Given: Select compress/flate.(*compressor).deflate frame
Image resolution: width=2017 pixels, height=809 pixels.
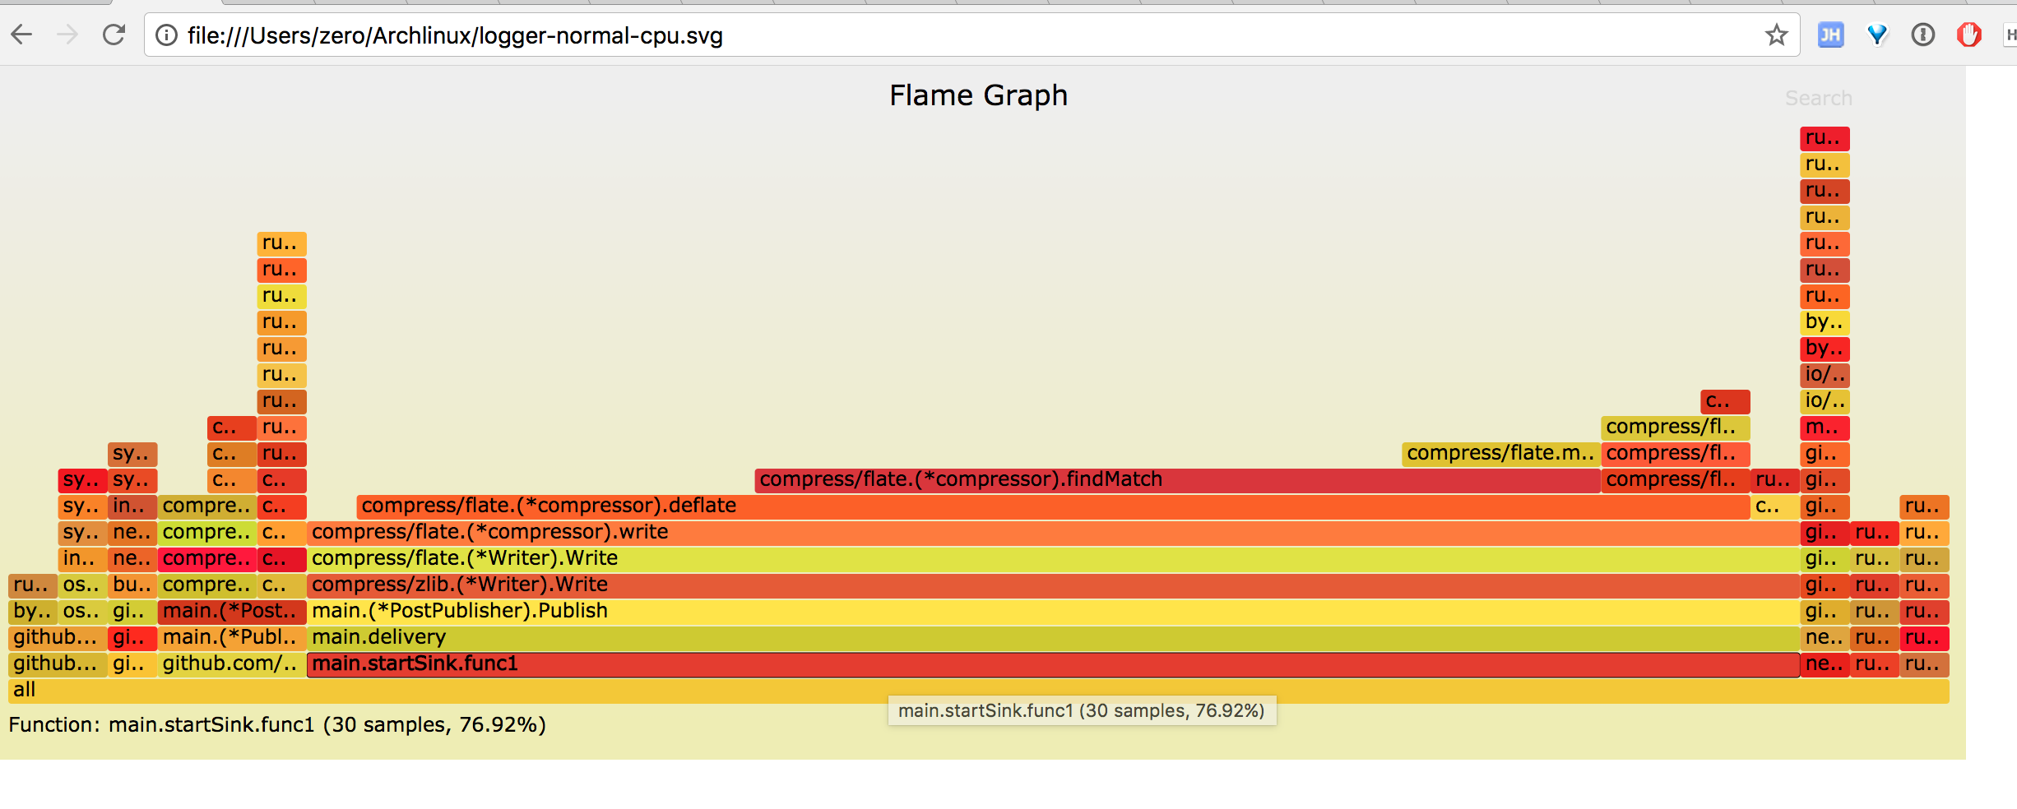Looking at the screenshot, I should [x=1053, y=506].
